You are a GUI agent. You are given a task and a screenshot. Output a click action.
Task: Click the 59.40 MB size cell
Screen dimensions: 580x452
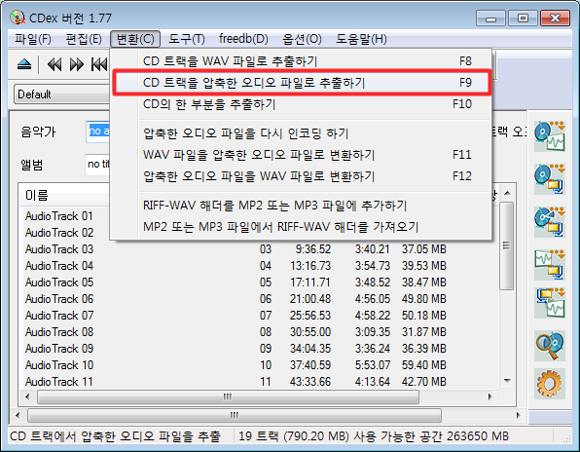point(424,365)
